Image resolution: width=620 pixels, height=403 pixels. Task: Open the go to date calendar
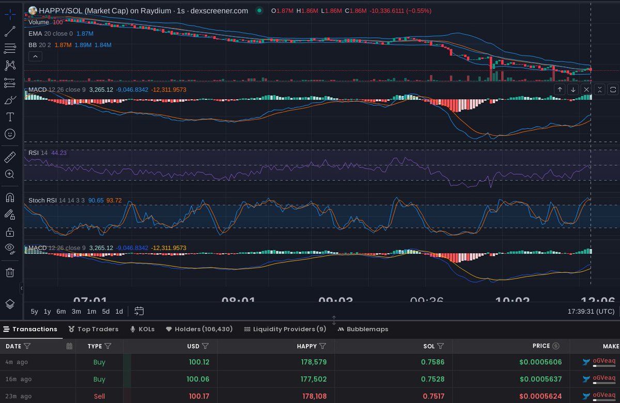(x=139, y=311)
